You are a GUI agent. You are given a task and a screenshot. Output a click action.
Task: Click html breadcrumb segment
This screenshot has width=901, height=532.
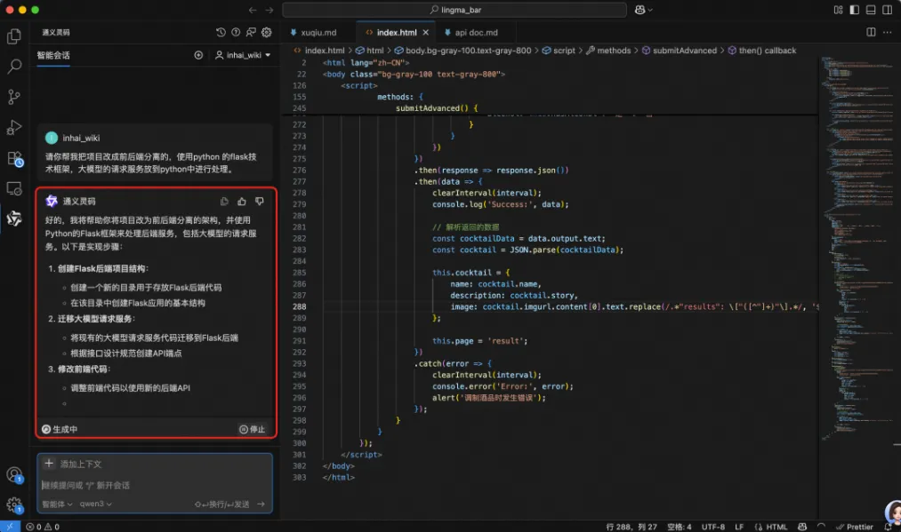pos(369,51)
